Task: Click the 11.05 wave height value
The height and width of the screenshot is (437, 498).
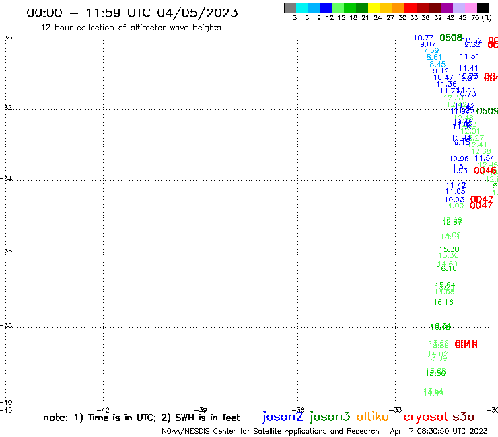Action: click(455, 191)
